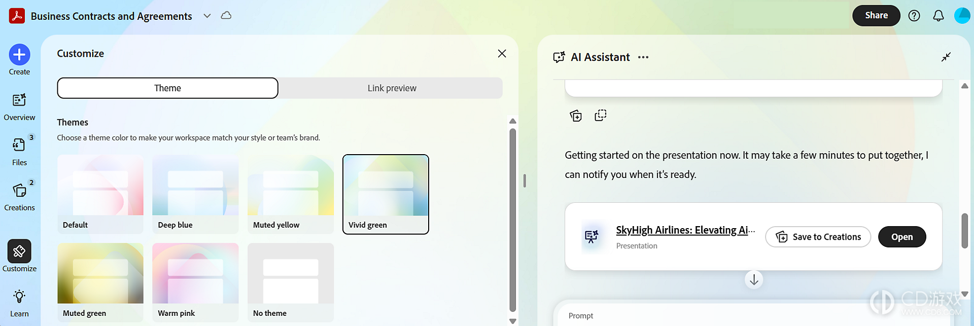Viewport: 974px width, 326px height.
Task: Jump to latest message down arrow
Action: [x=754, y=280]
